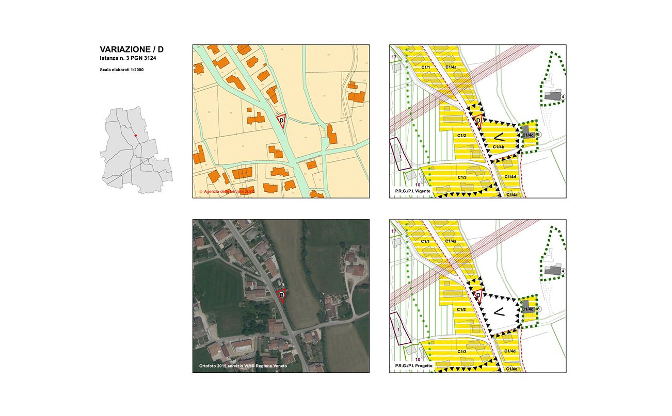Click zone label C1/3 in the Progetto map
Image resolution: width=672 pixels, height=416 pixels.
[x=462, y=352]
